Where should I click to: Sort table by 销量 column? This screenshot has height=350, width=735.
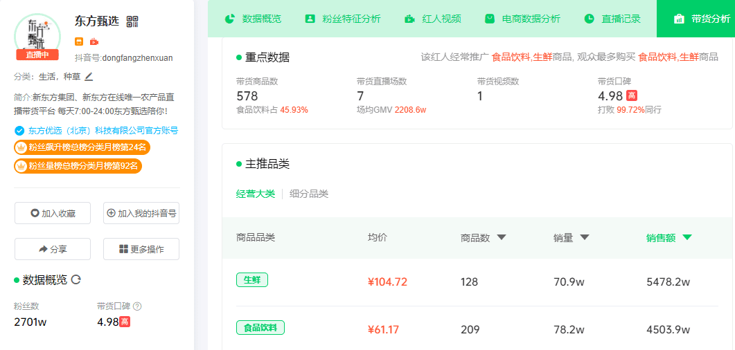[571, 237]
